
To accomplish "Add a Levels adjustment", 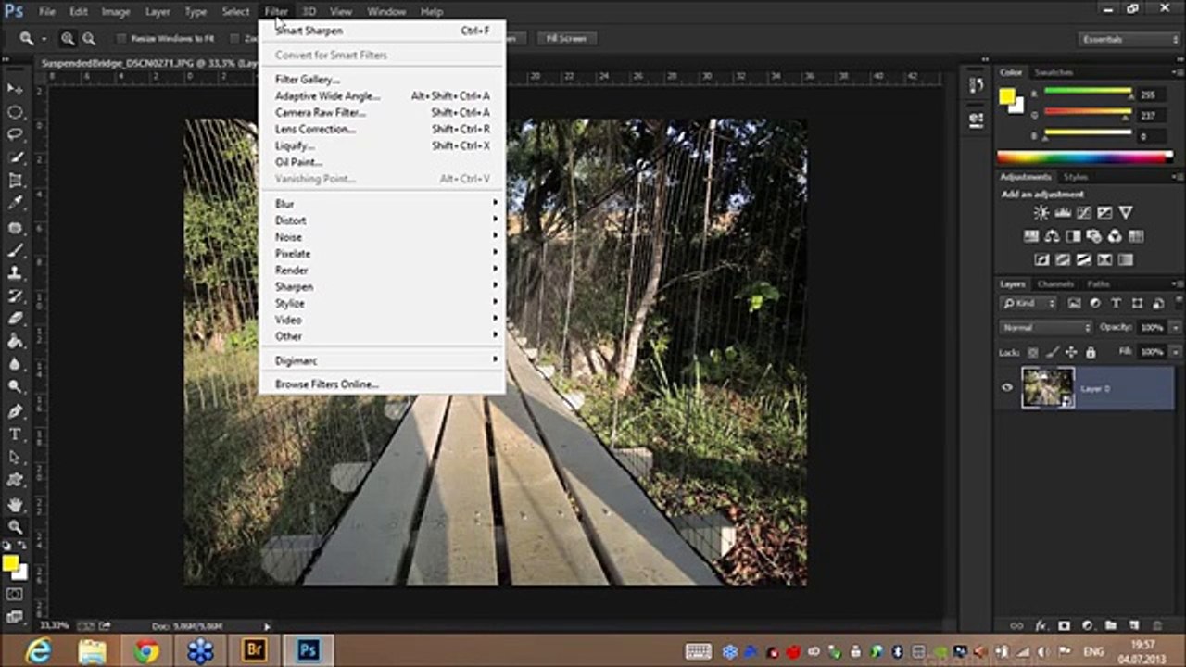I will (1062, 213).
